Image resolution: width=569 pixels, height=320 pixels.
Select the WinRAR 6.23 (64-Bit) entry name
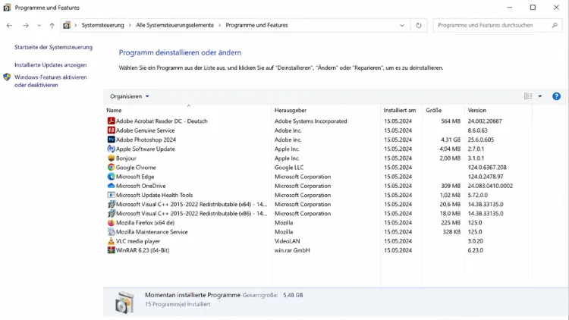click(x=143, y=250)
